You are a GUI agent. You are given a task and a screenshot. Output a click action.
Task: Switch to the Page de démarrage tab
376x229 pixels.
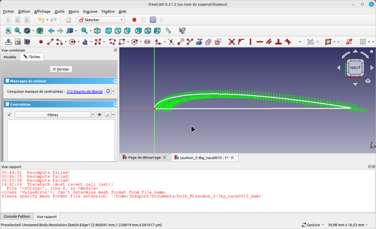click(144, 158)
